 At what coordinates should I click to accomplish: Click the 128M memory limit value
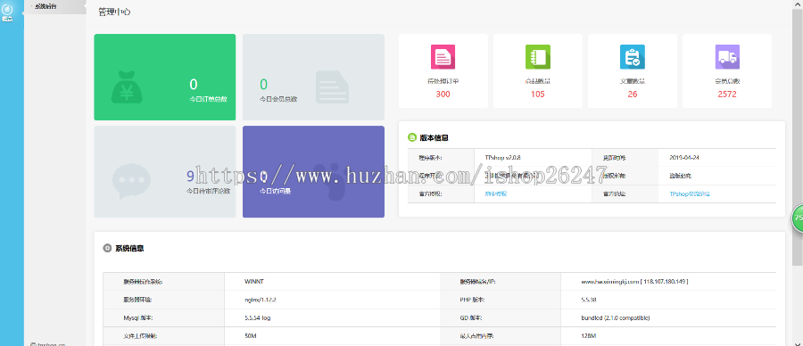coord(589,336)
